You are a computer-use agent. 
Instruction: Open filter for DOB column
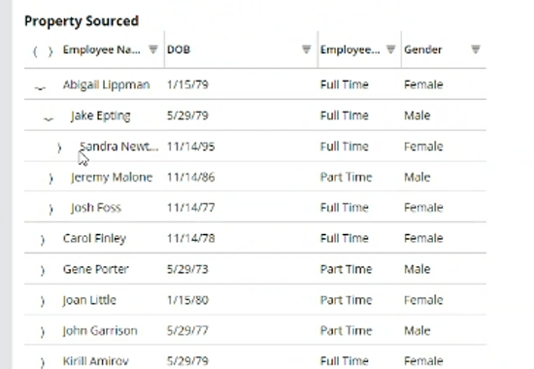point(307,50)
